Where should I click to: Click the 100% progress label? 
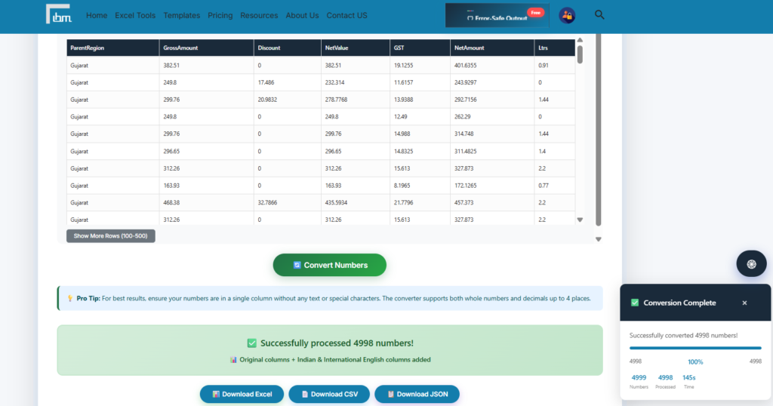(695, 362)
